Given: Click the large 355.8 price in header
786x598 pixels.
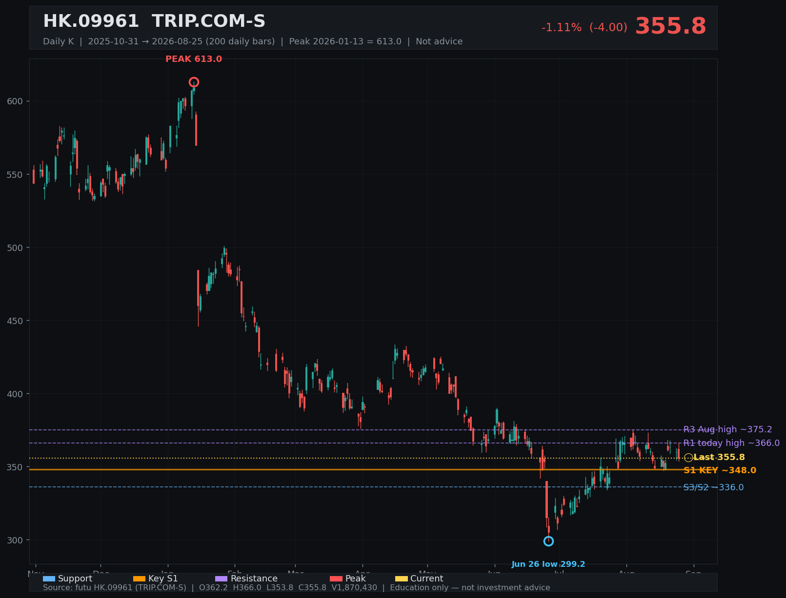Looking at the screenshot, I should point(670,26).
